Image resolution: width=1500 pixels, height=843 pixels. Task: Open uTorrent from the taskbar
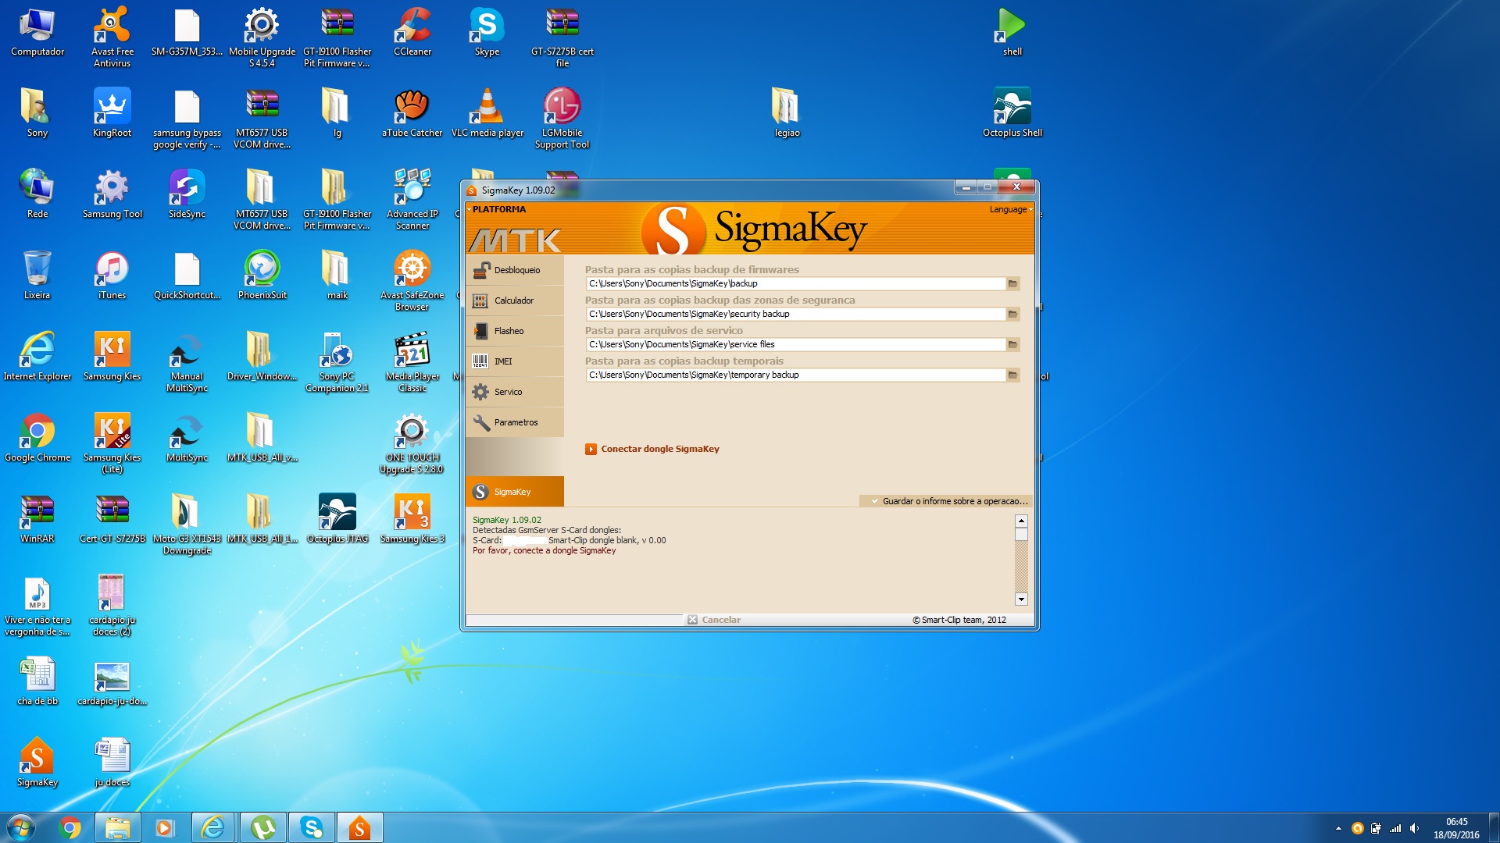(262, 827)
